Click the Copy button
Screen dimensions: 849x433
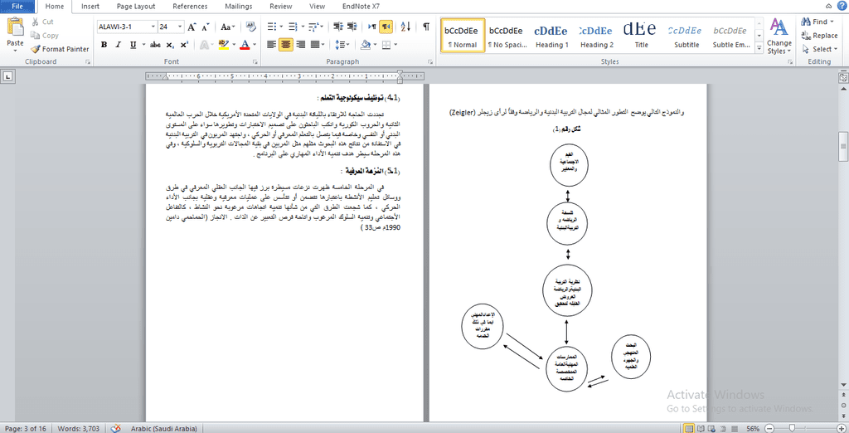(45, 35)
